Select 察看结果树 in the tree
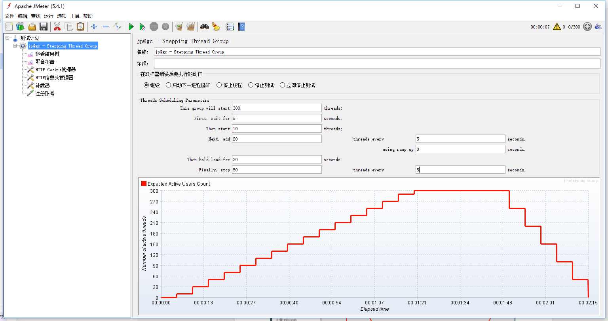Image resolution: width=608 pixels, height=321 pixels. (x=47, y=54)
